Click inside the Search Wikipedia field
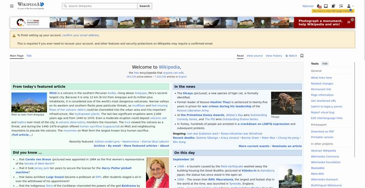This screenshot has width=365, height=188. click(99, 6)
